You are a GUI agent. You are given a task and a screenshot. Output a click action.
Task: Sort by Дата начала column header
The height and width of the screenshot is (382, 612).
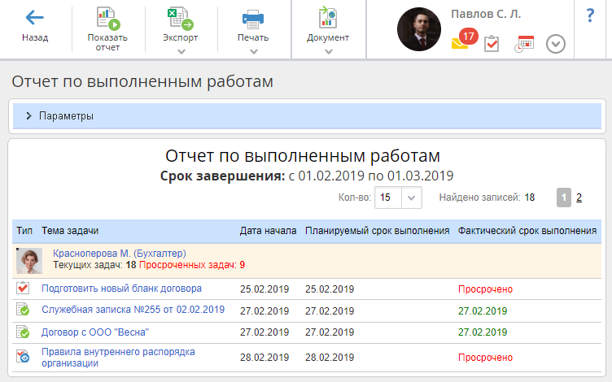(x=268, y=231)
